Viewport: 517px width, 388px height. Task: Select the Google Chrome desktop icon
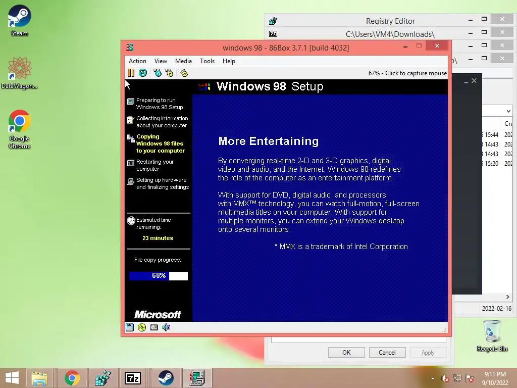point(19,129)
